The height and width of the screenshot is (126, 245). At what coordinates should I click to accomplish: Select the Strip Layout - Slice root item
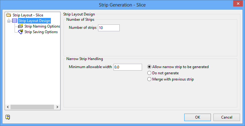pyautogui.click(x=28, y=15)
